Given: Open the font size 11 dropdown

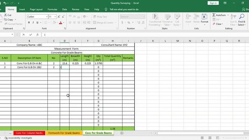Looking at the screenshot, I should [x=55, y=16].
